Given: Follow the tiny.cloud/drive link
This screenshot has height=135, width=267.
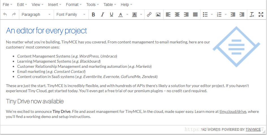Looking at the screenshot, I should point(233,111).
